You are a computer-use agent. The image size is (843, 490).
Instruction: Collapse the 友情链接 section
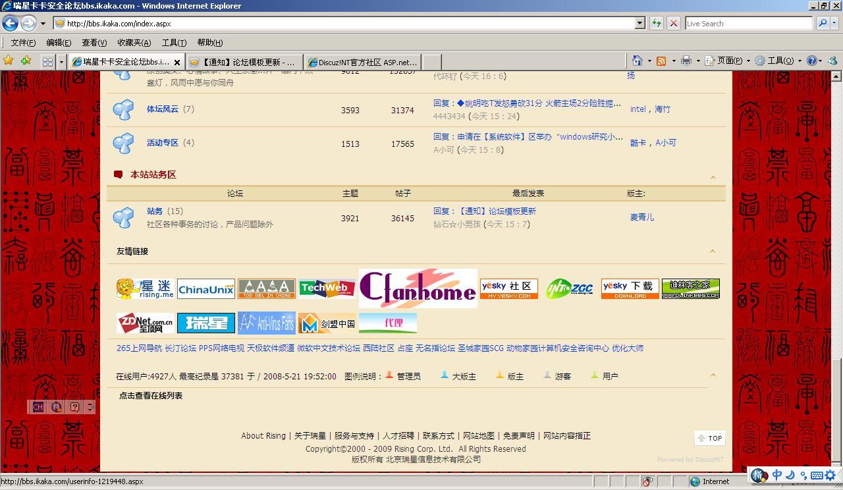click(x=713, y=251)
